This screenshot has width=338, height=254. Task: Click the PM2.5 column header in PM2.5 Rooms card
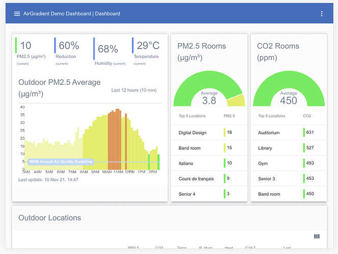[x=229, y=116]
